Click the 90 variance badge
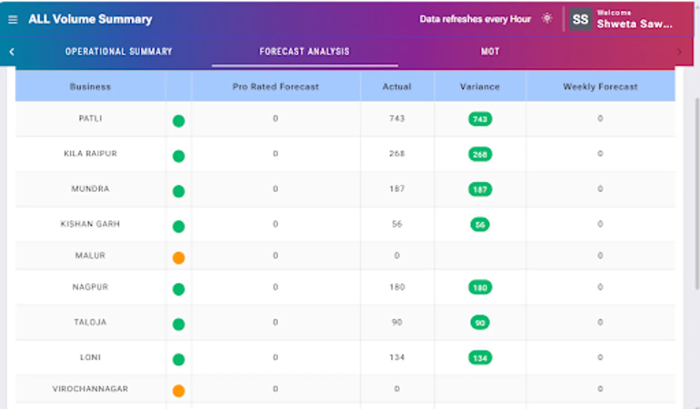Viewport: 700px width, 409px height. coord(480,323)
